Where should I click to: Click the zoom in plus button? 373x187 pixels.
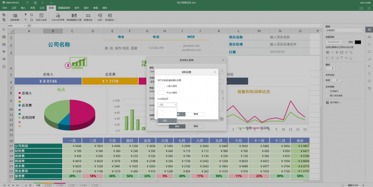(363, 185)
